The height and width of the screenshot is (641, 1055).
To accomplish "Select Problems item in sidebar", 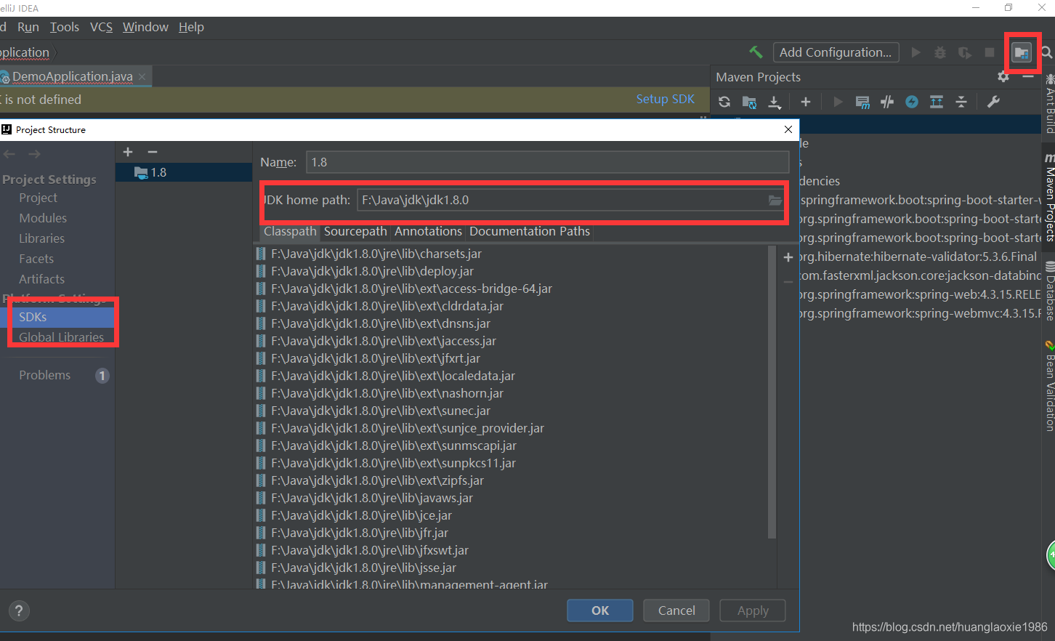I will tap(45, 375).
